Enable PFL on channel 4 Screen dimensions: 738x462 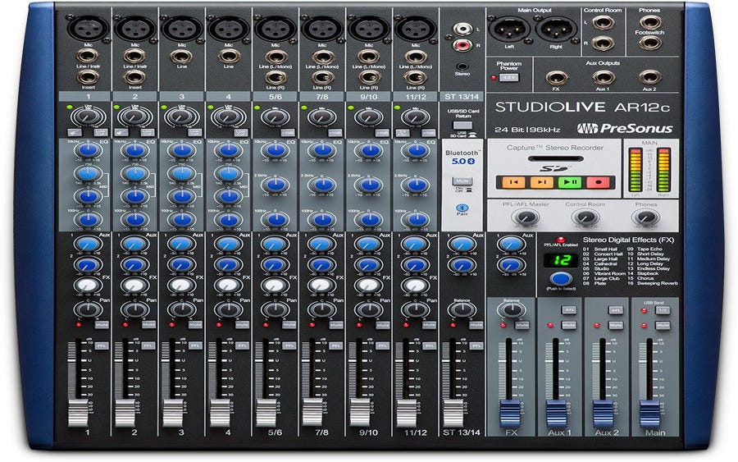[x=242, y=345]
